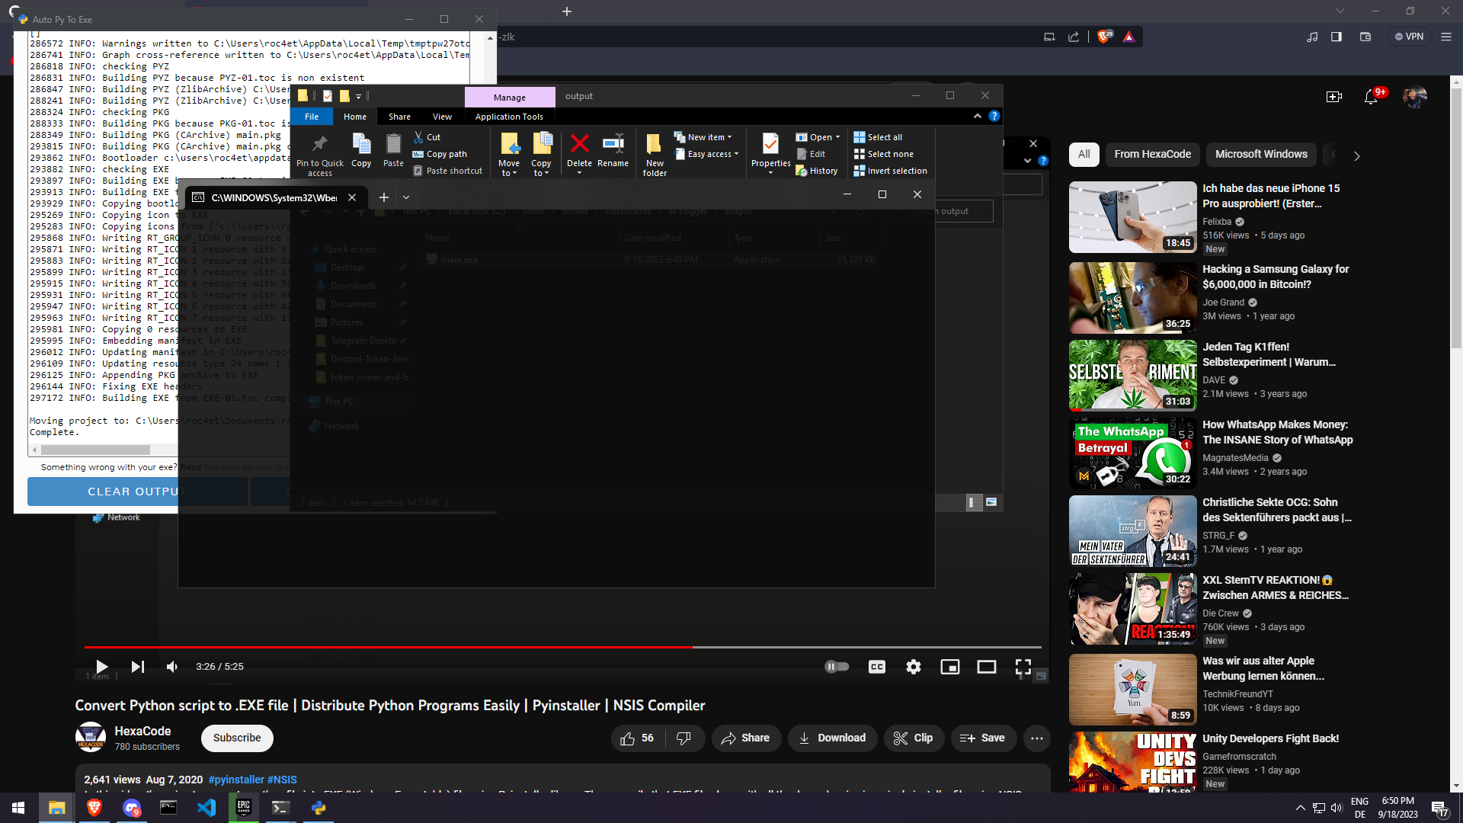
Task: Click the Rename icon in ribbon
Action: (613, 145)
